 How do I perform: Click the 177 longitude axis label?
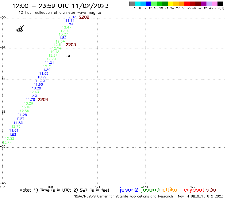(193, 187)
